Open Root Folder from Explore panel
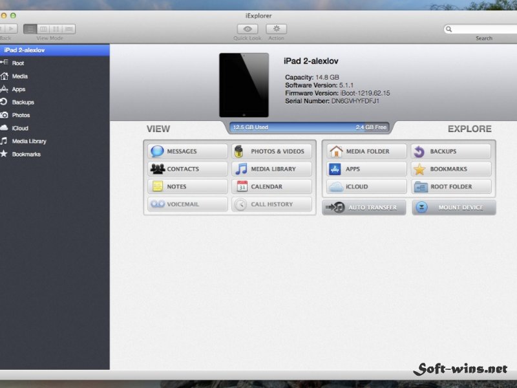 (451, 186)
